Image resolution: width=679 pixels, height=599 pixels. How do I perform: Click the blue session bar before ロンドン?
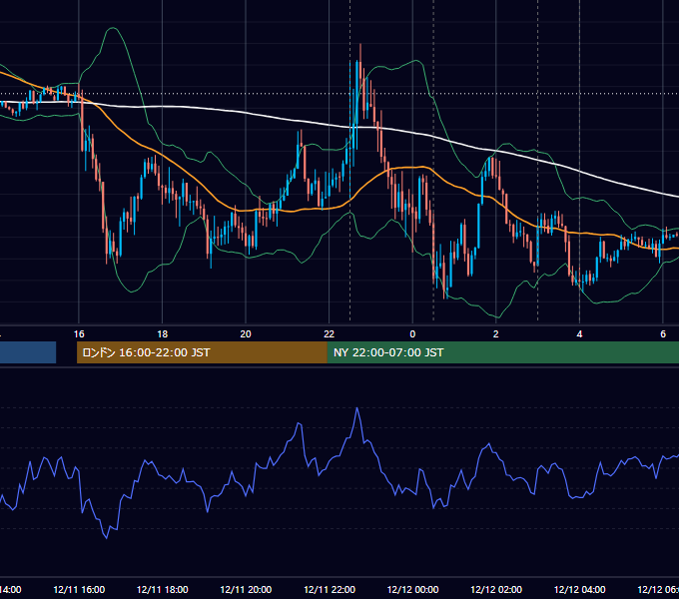click(28, 352)
